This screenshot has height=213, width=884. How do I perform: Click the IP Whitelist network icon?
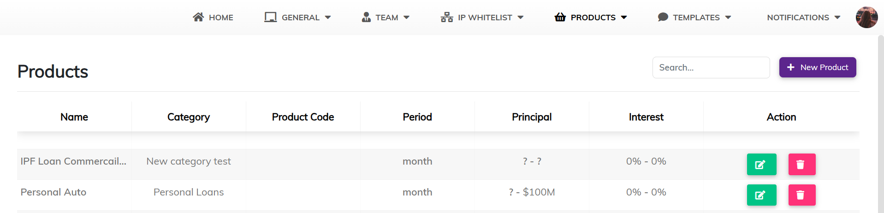click(447, 17)
